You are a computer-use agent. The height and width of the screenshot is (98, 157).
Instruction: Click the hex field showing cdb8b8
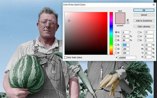tap(127, 57)
